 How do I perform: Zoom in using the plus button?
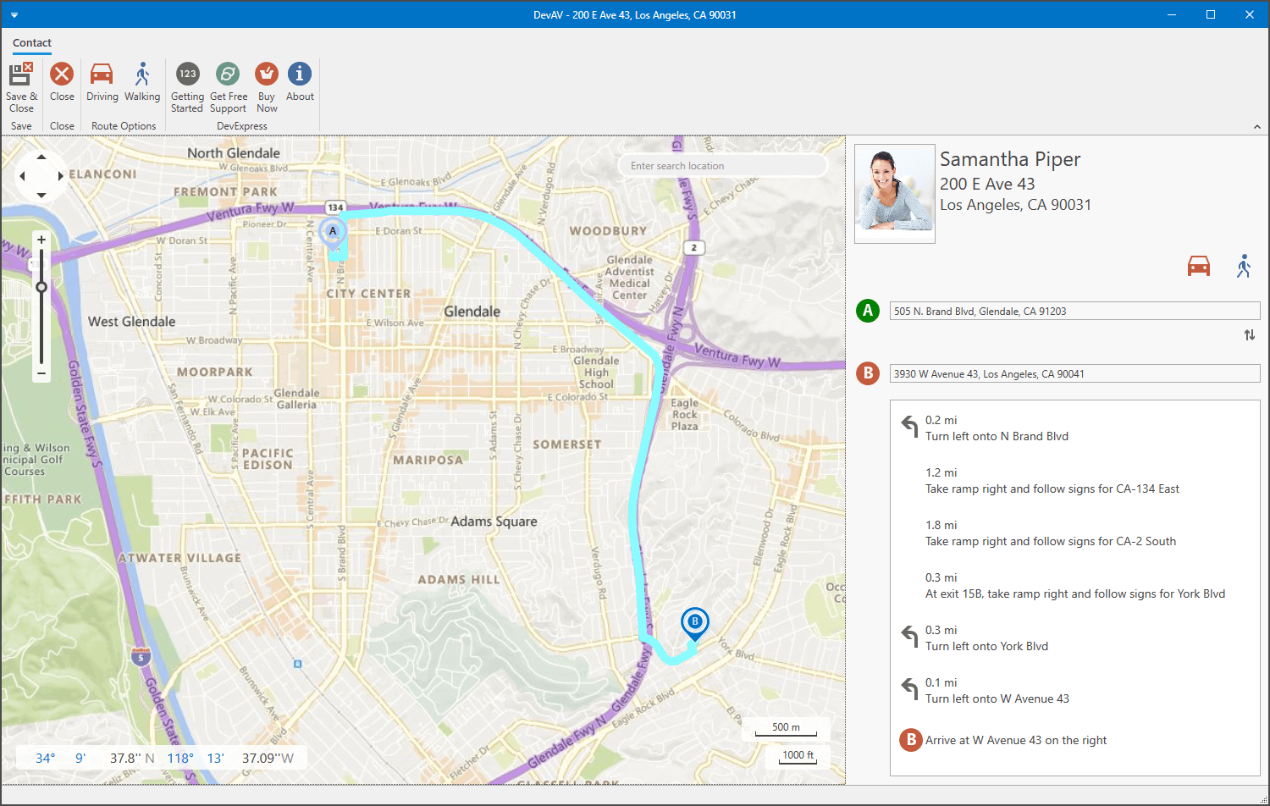(41, 239)
